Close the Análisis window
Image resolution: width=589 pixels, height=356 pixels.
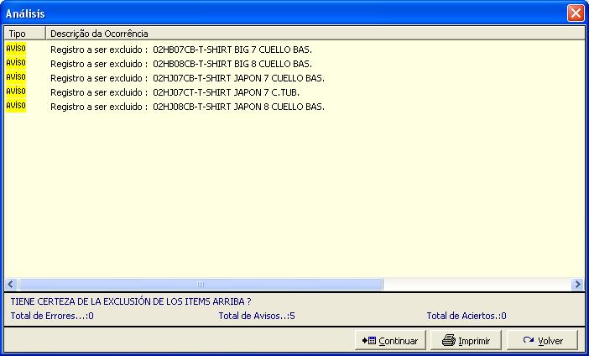coord(575,13)
